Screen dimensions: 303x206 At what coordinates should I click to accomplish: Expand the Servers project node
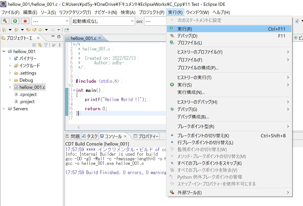(x=4, y=109)
